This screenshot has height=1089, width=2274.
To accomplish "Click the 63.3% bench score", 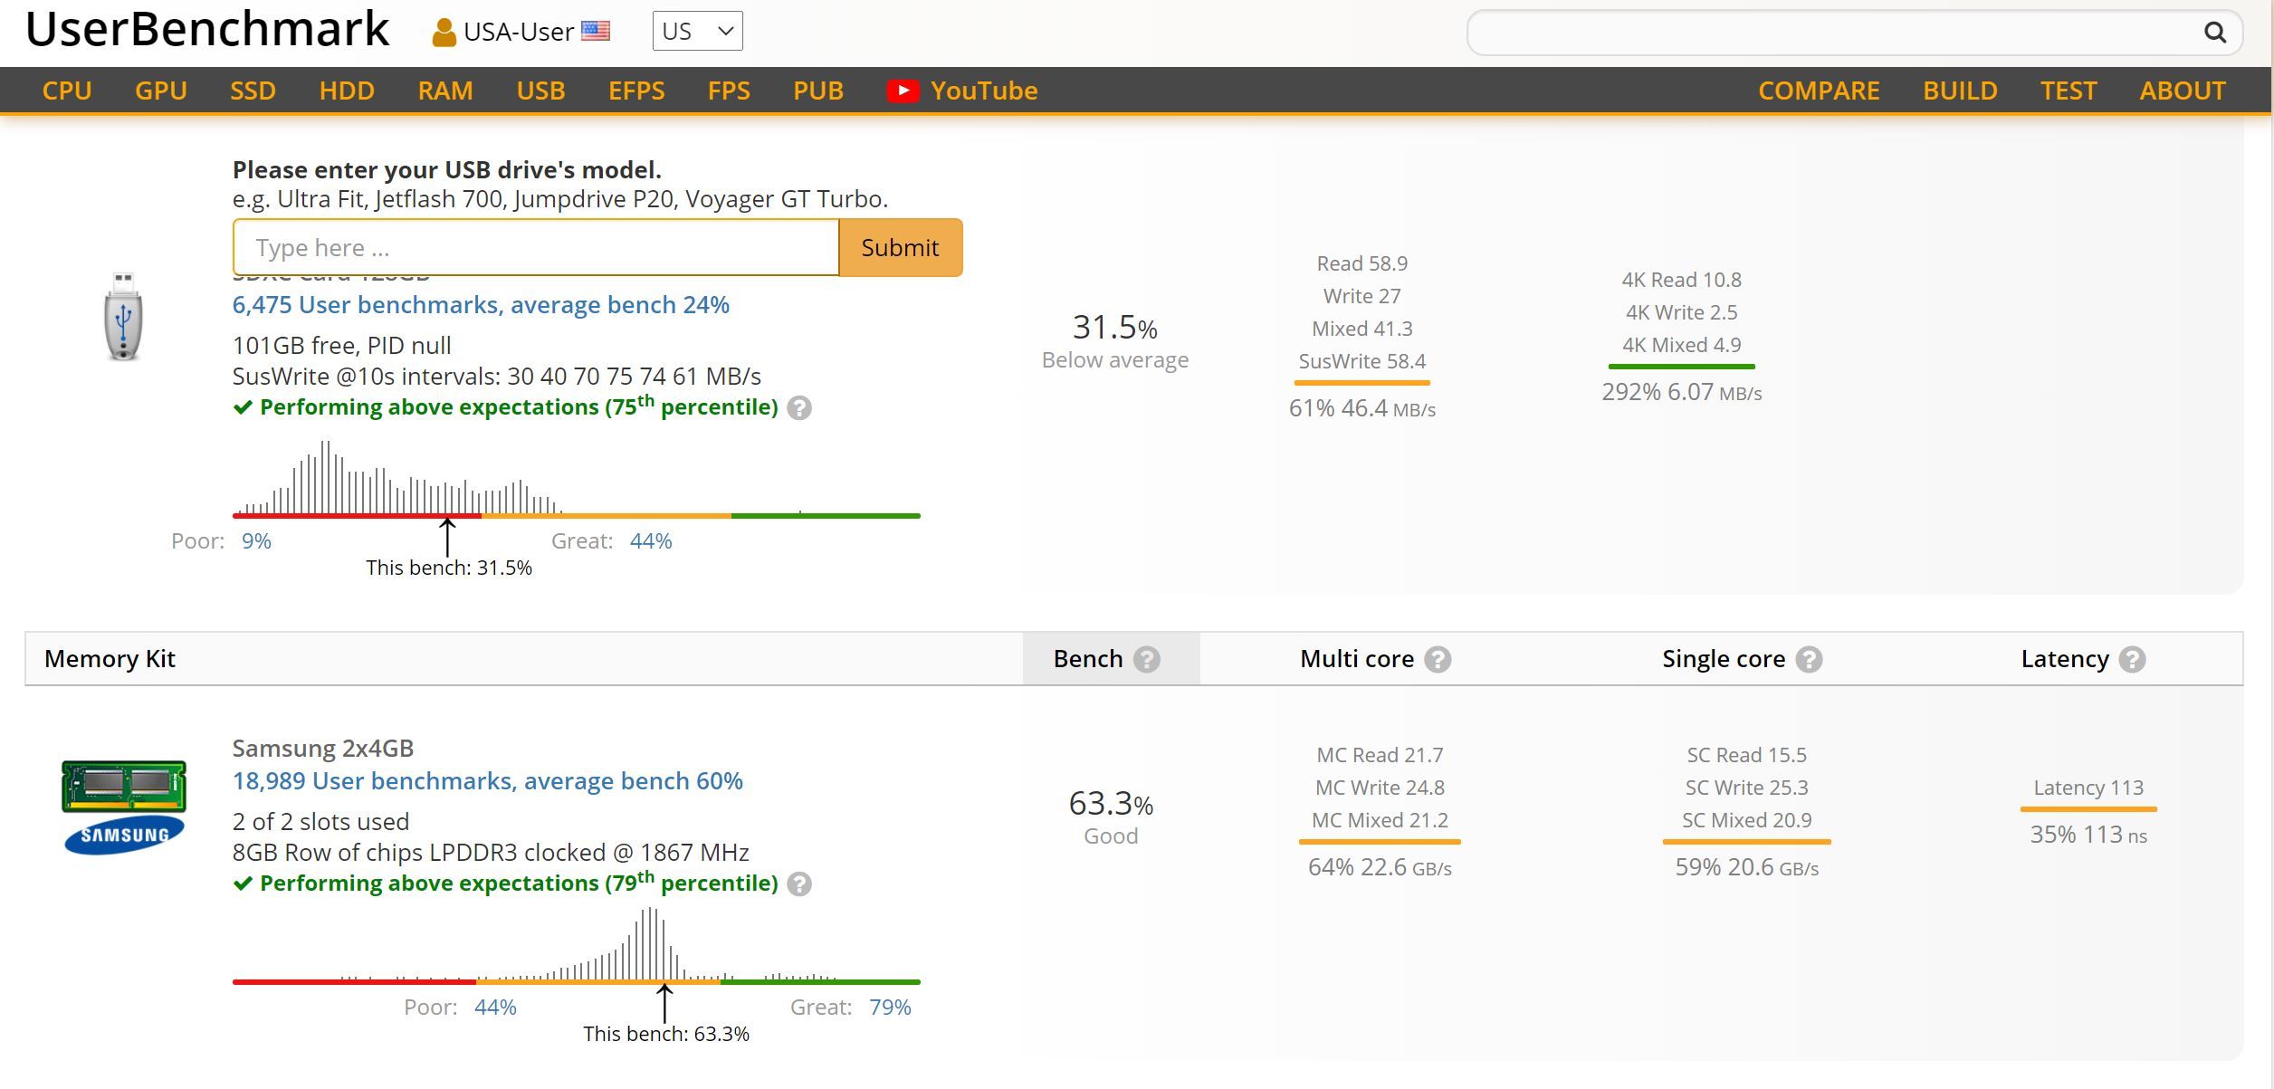I will pos(1111,804).
